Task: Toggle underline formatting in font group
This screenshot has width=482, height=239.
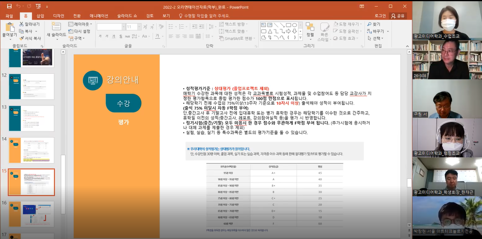Action: click(114, 36)
